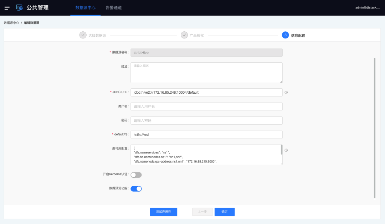Image resolution: width=385 pixels, height=224 pixels.
Task: Click help icon beside 高可用配置 field
Action: coord(286,150)
